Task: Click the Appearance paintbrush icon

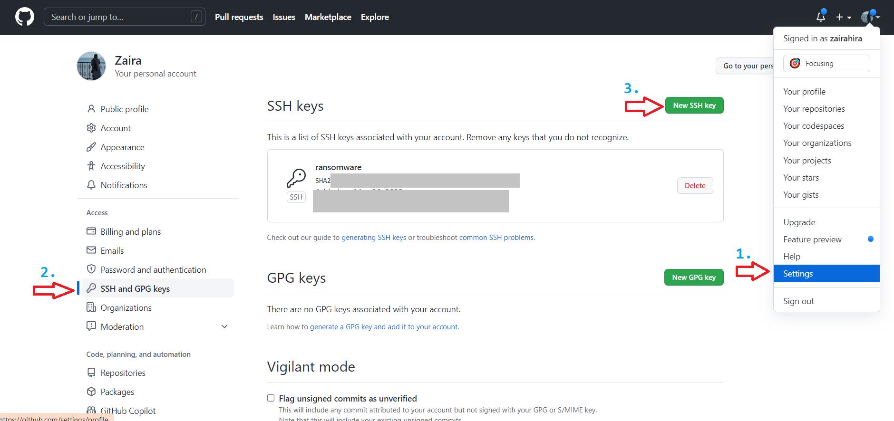Action: 91,147
